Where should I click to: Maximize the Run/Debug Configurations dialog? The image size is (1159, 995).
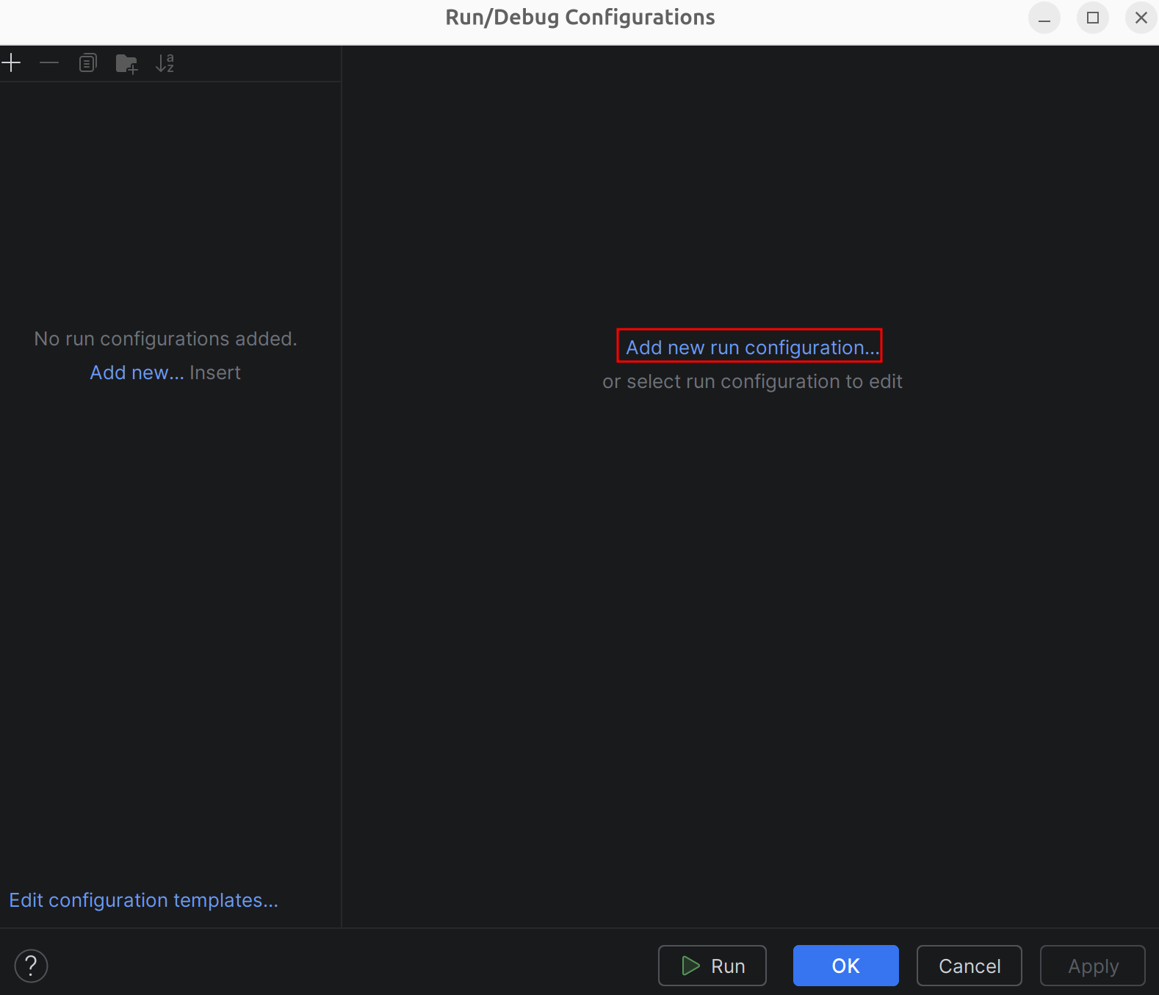pos(1092,18)
